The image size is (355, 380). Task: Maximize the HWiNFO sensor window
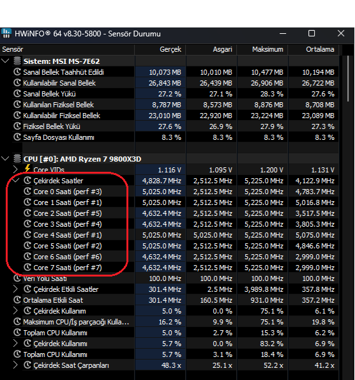[x=312, y=33]
